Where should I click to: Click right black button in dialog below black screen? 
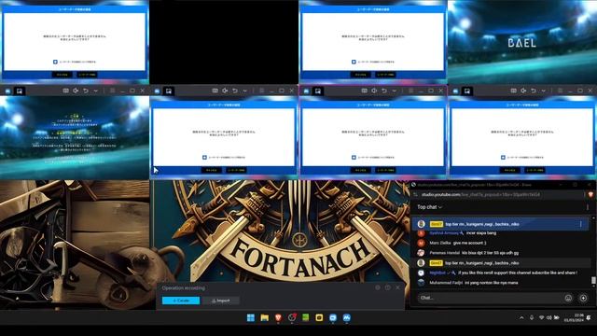(236, 170)
